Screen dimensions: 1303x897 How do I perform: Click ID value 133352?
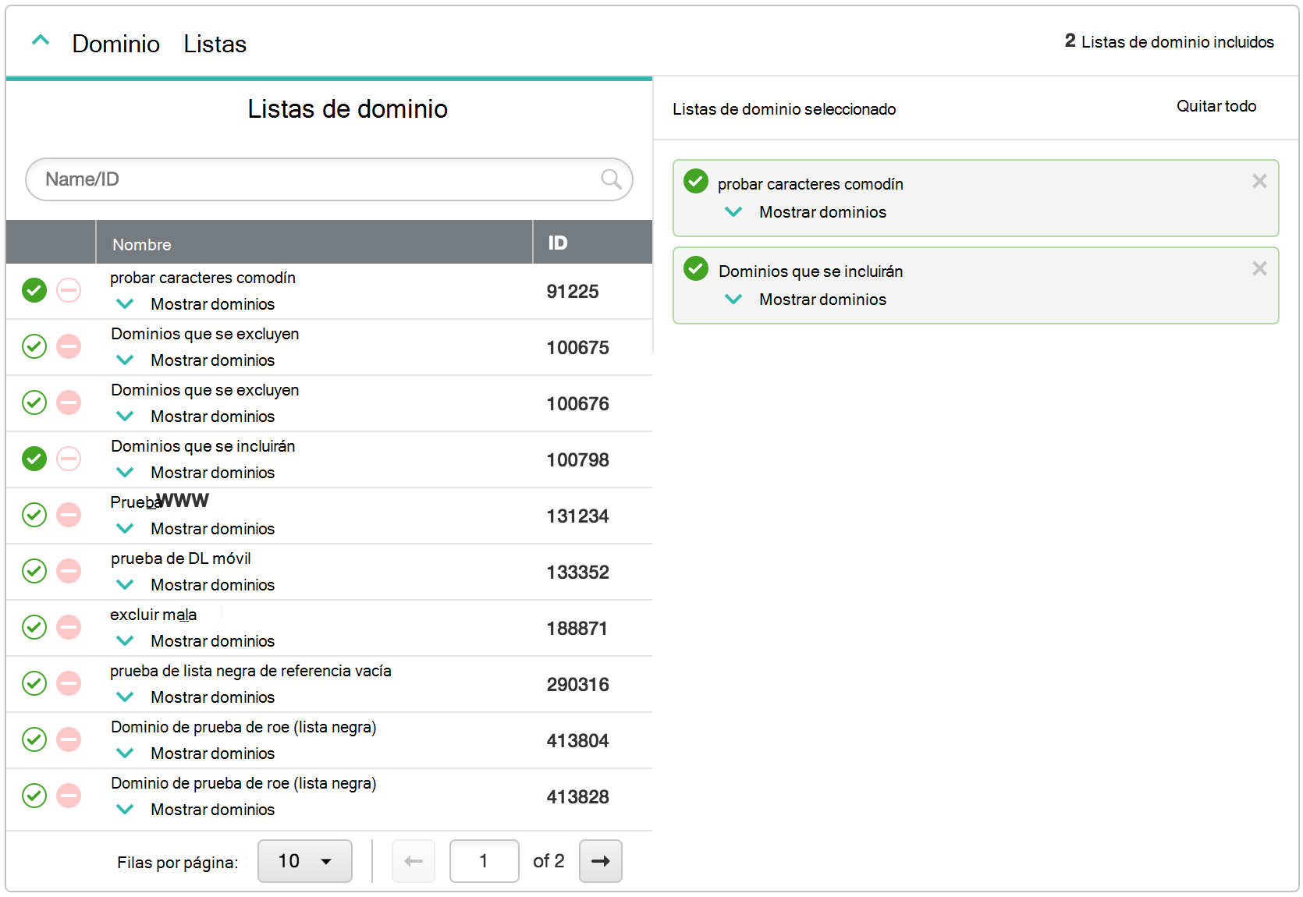[577, 573]
